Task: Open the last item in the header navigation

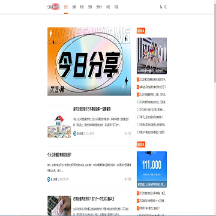Action: click(116, 7)
